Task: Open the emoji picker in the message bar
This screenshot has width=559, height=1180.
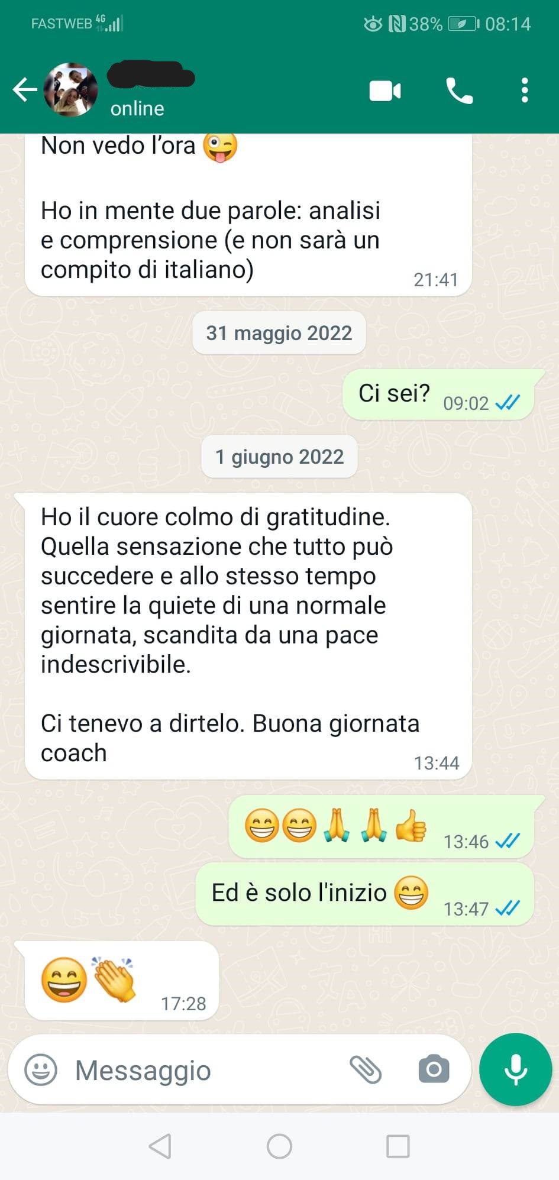Action: point(41,1069)
